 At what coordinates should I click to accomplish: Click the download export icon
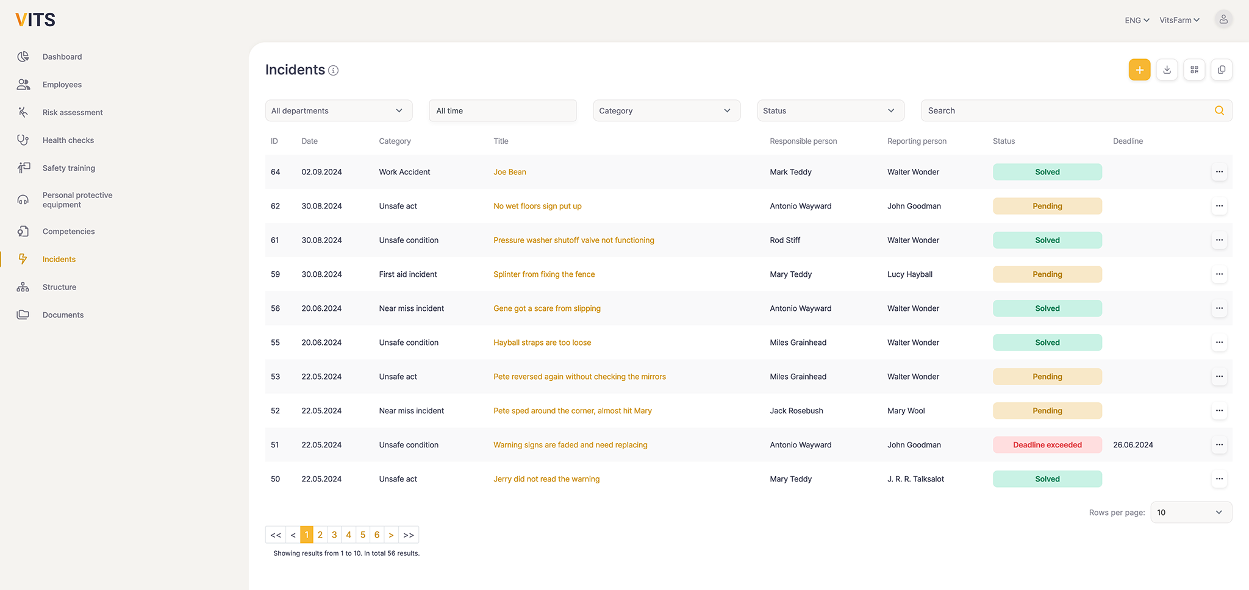[x=1167, y=69]
